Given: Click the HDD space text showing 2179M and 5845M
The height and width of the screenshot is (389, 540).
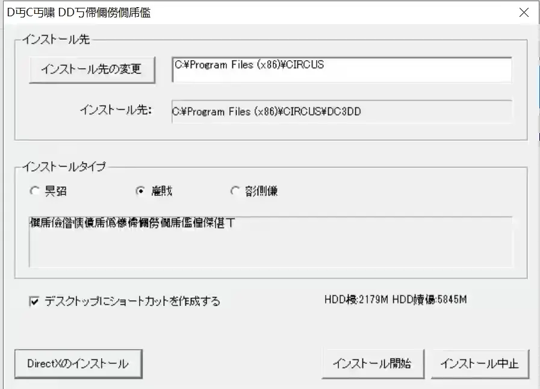Looking at the screenshot, I should click(396, 299).
